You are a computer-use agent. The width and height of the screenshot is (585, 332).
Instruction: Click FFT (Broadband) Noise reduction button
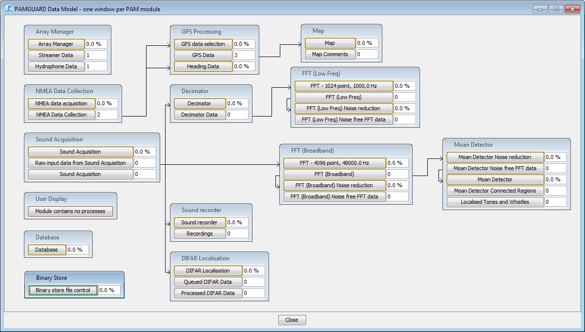pos(334,185)
